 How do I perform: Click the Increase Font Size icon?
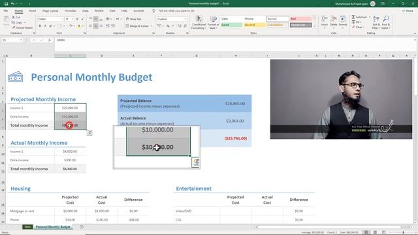pyautogui.click(x=77, y=19)
